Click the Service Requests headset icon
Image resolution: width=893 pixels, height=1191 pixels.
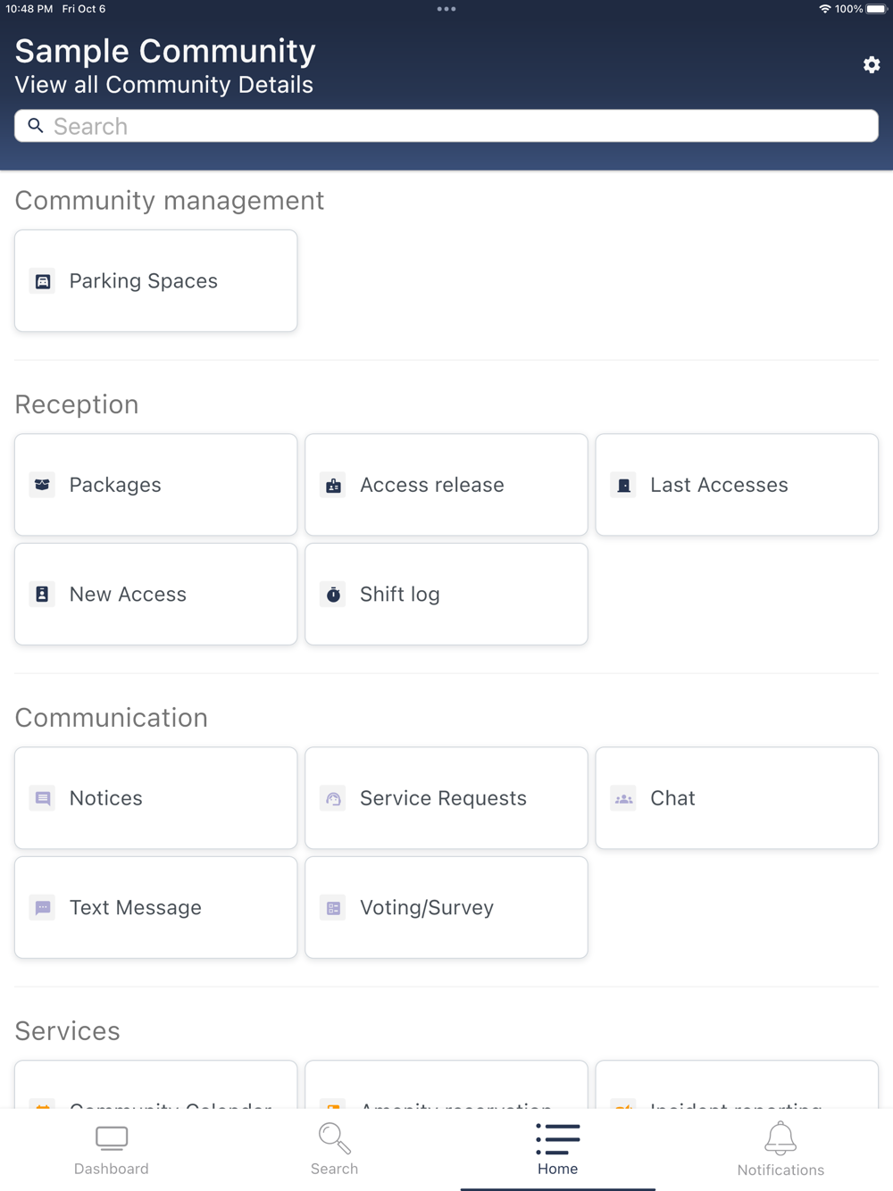coord(333,798)
